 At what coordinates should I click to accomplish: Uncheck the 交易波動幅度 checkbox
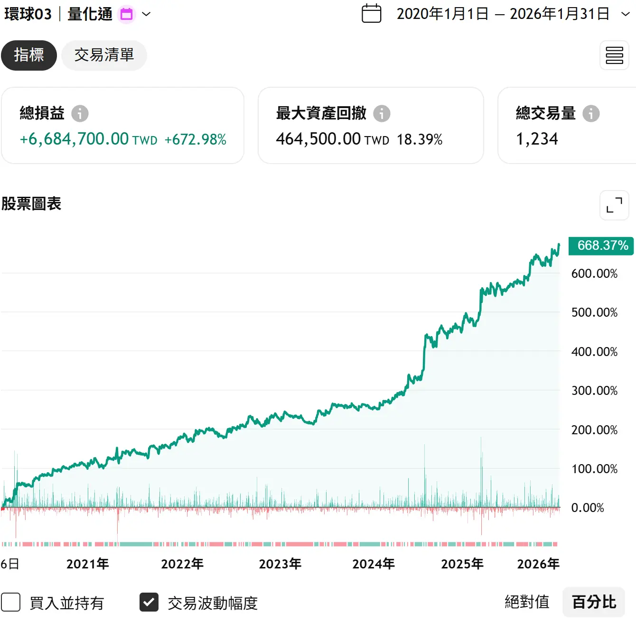tap(149, 602)
